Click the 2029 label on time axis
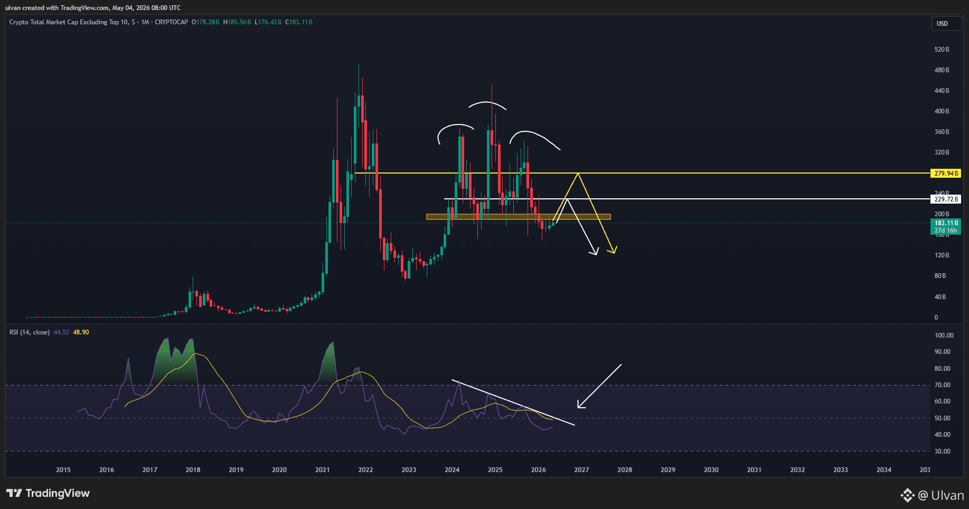Image resolution: width=969 pixels, height=509 pixels. click(668, 470)
